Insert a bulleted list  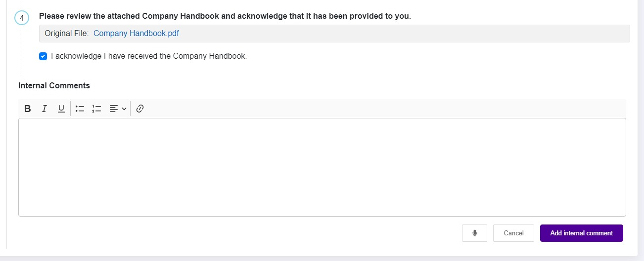click(x=80, y=109)
